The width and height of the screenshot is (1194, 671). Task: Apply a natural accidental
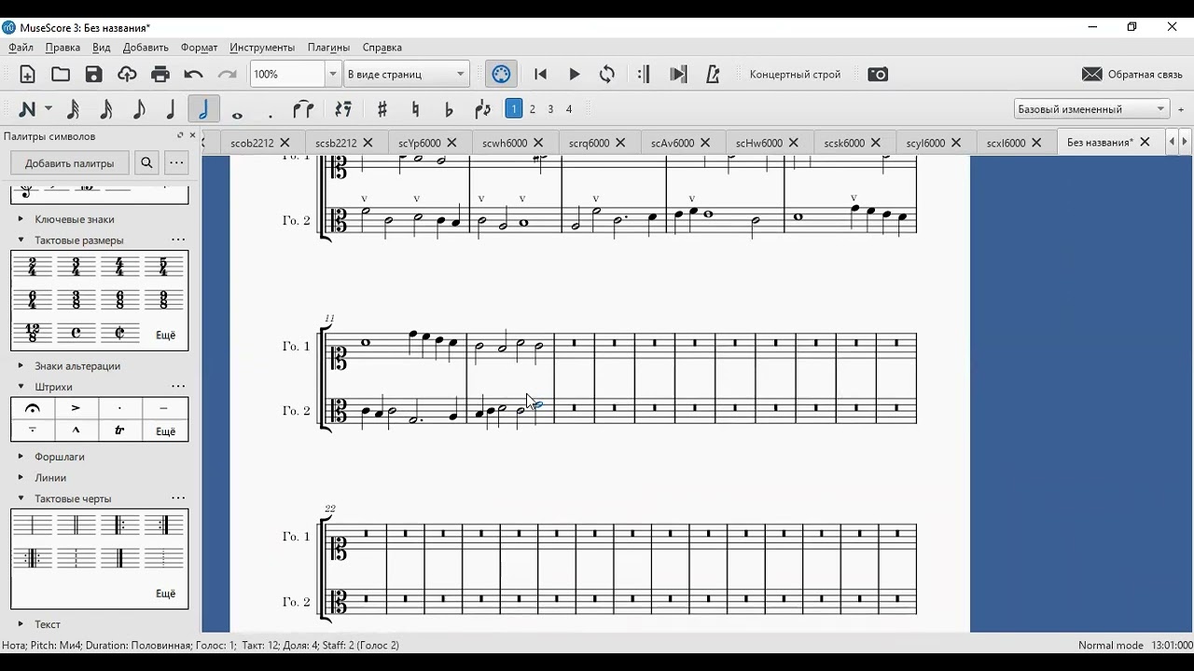tap(415, 109)
